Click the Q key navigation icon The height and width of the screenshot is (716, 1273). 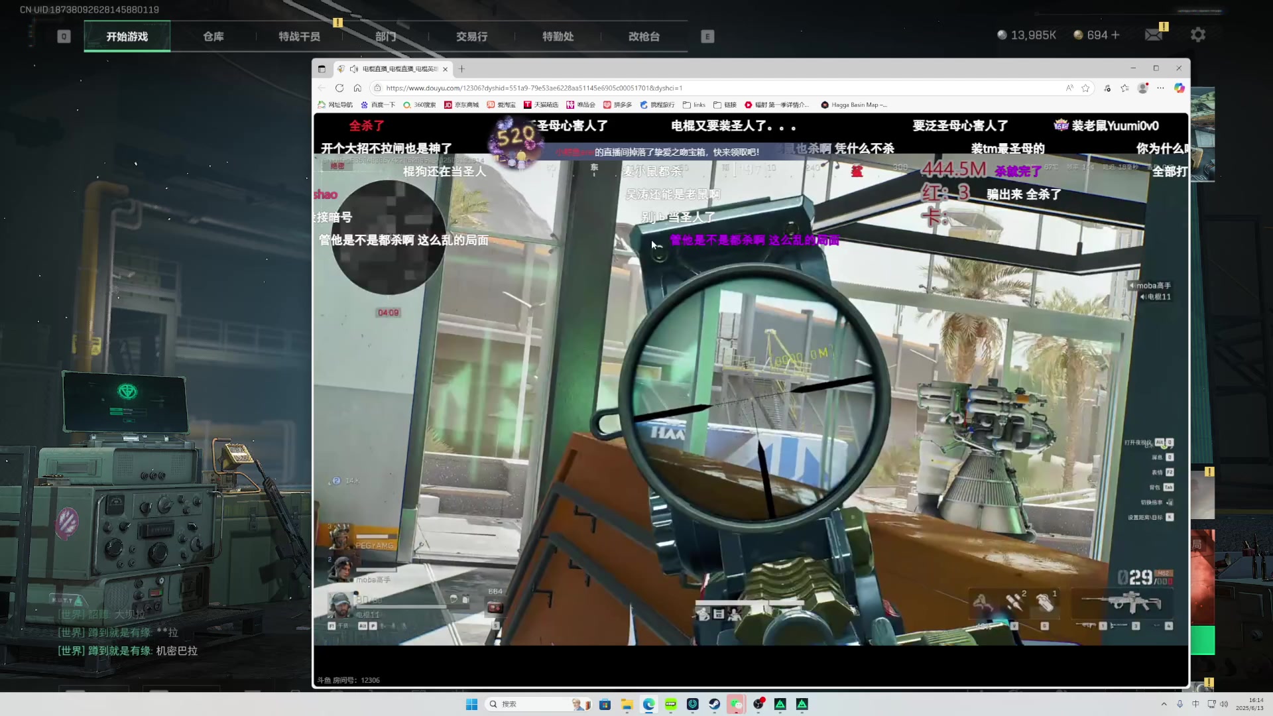[64, 36]
